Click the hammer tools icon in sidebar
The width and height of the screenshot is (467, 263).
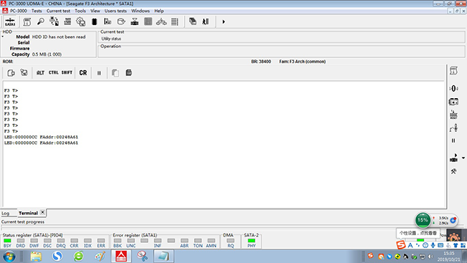453,171
